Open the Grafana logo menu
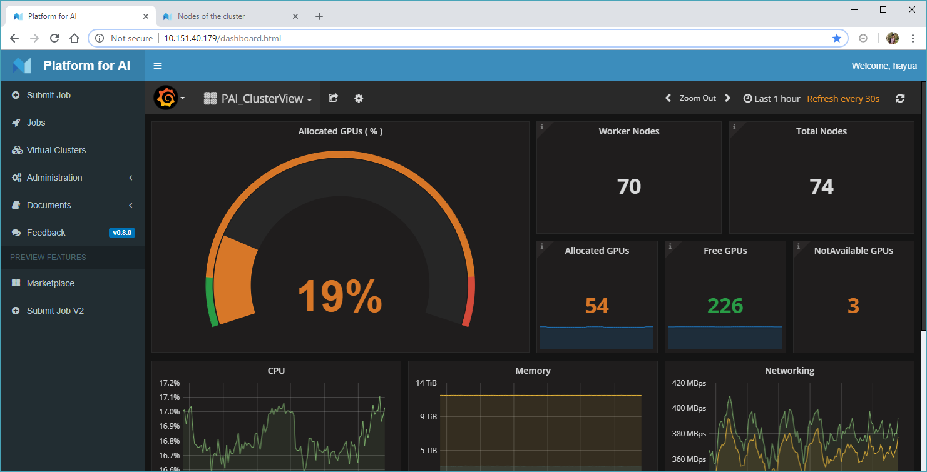 [x=169, y=98]
